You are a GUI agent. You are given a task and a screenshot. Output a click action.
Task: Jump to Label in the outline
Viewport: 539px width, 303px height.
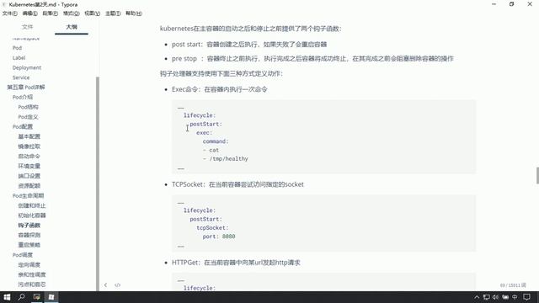[x=19, y=58]
